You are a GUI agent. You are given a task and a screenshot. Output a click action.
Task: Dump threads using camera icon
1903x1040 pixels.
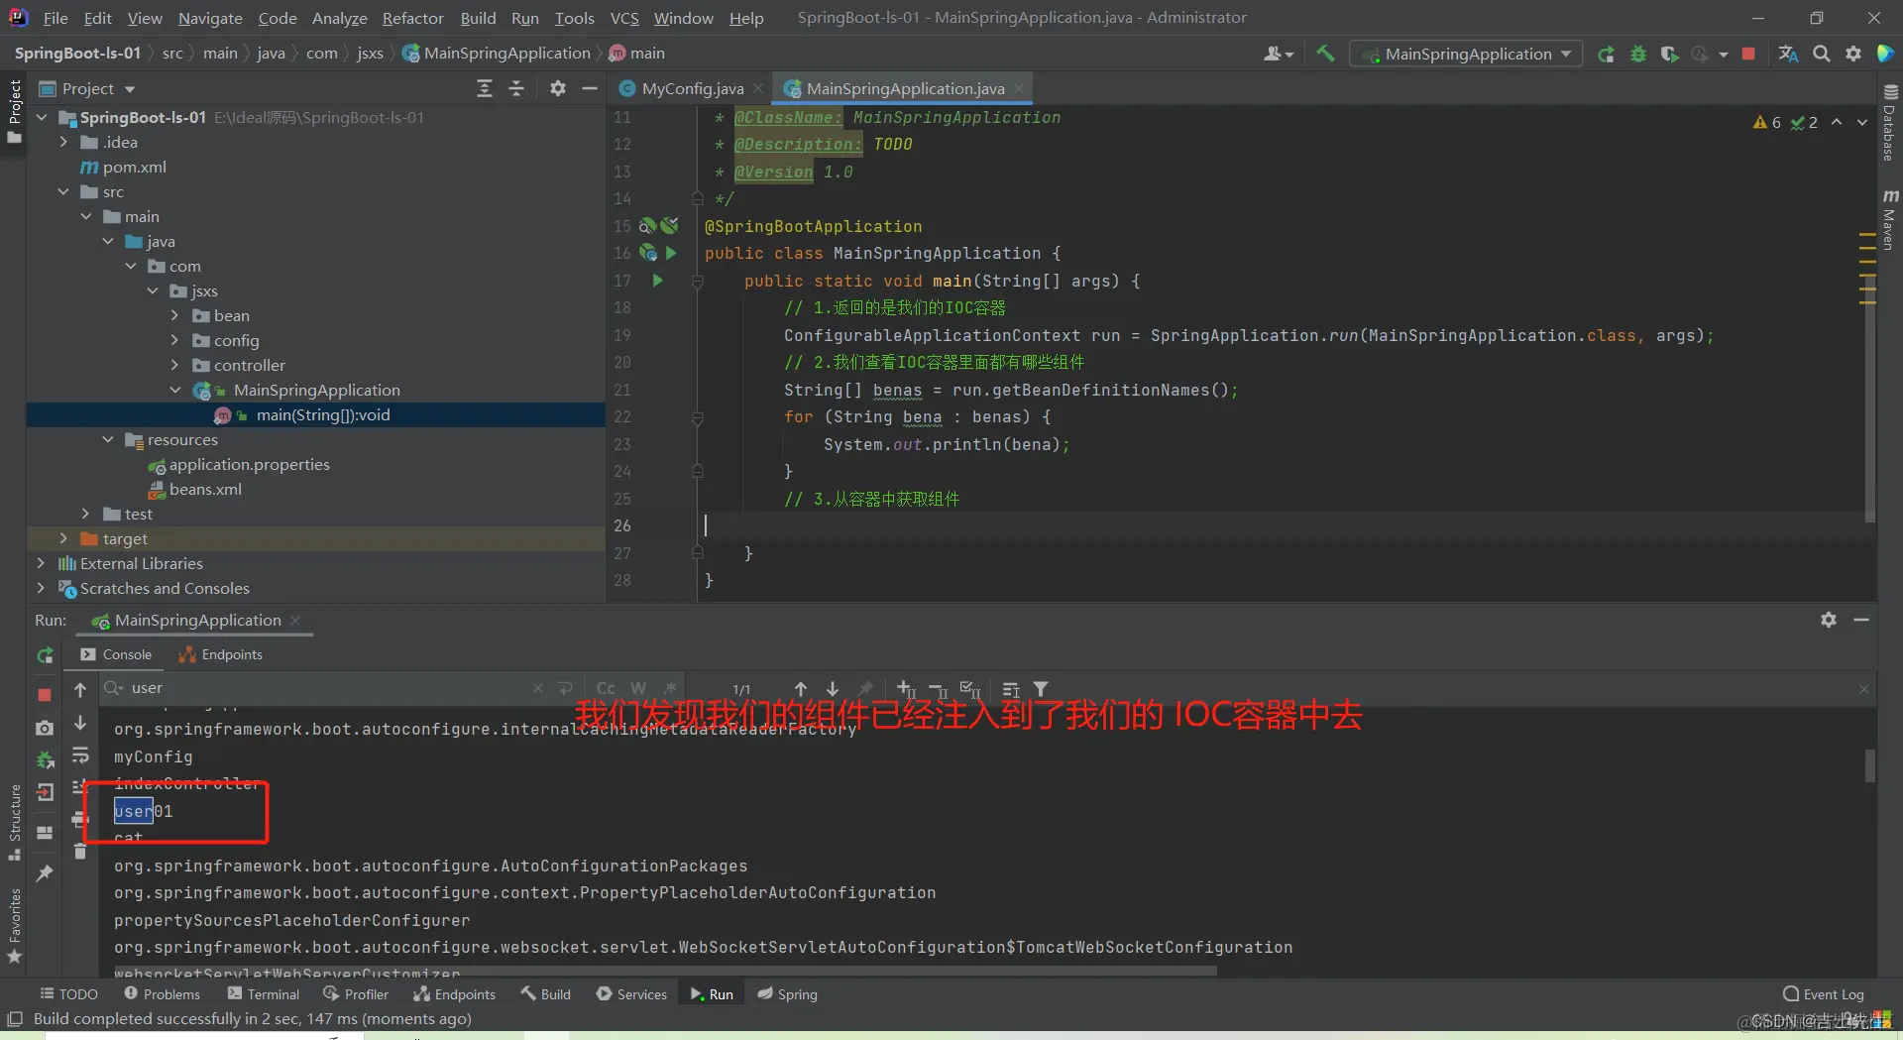(x=45, y=728)
